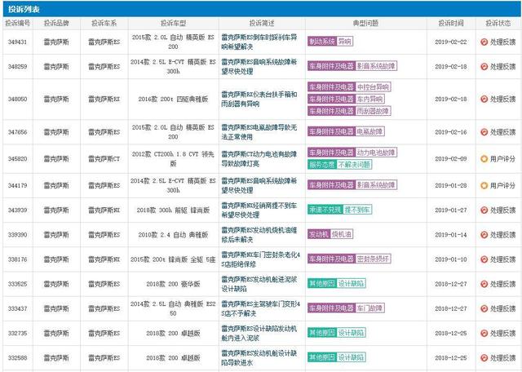Click the 投诉车系 column header
Viewport: 522px width, 372px height.
point(104,23)
